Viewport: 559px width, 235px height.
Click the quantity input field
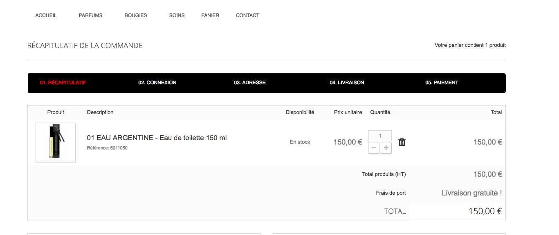click(380, 136)
